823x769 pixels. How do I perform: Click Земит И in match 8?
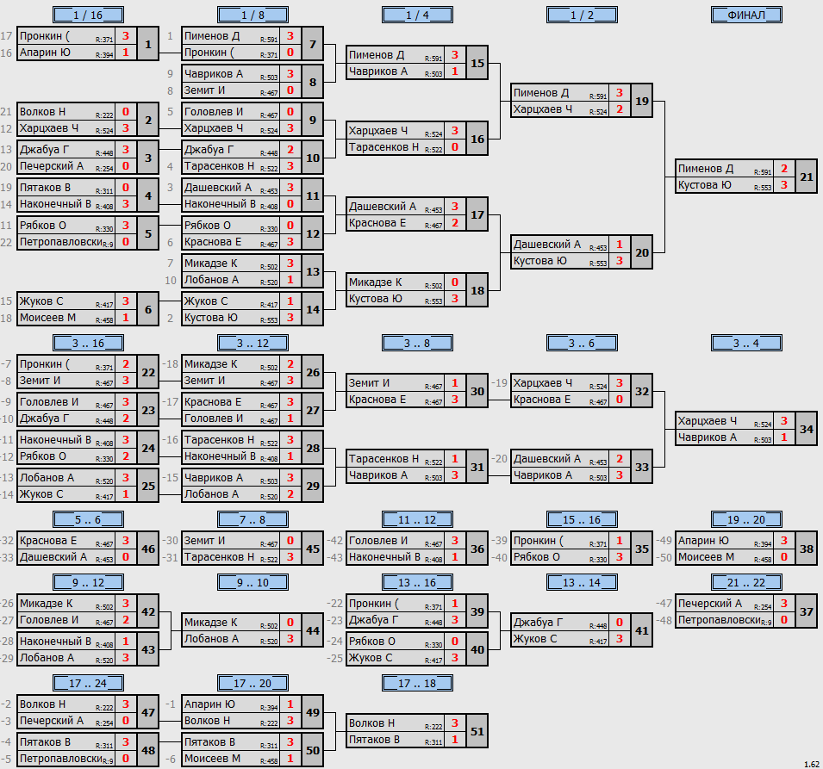coord(204,90)
